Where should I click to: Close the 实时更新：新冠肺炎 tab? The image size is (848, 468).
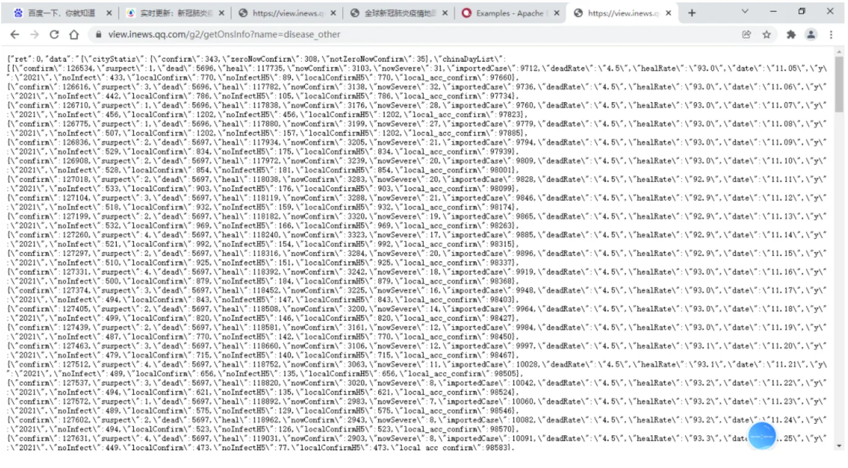pyautogui.click(x=221, y=13)
